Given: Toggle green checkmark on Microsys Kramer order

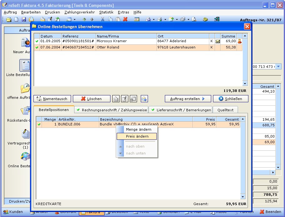Looking at the screenshot, I should pyautogui.click(x=37, y=41).
